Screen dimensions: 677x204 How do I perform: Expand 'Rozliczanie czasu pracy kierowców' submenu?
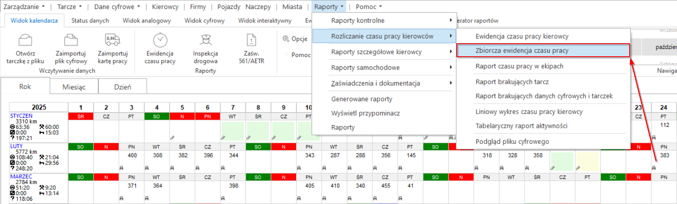click(384, 36)
